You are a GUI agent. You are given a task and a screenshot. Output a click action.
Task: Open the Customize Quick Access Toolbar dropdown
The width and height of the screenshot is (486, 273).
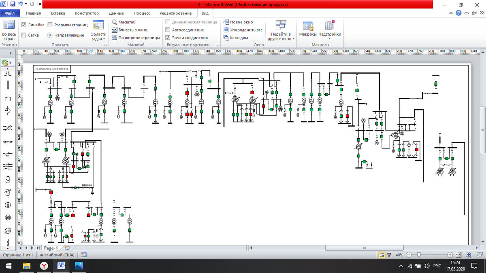click(40, 4)
